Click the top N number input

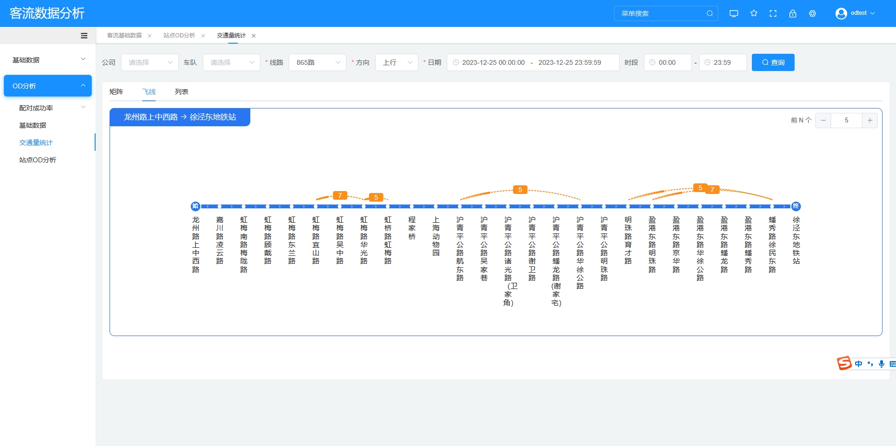847,120
